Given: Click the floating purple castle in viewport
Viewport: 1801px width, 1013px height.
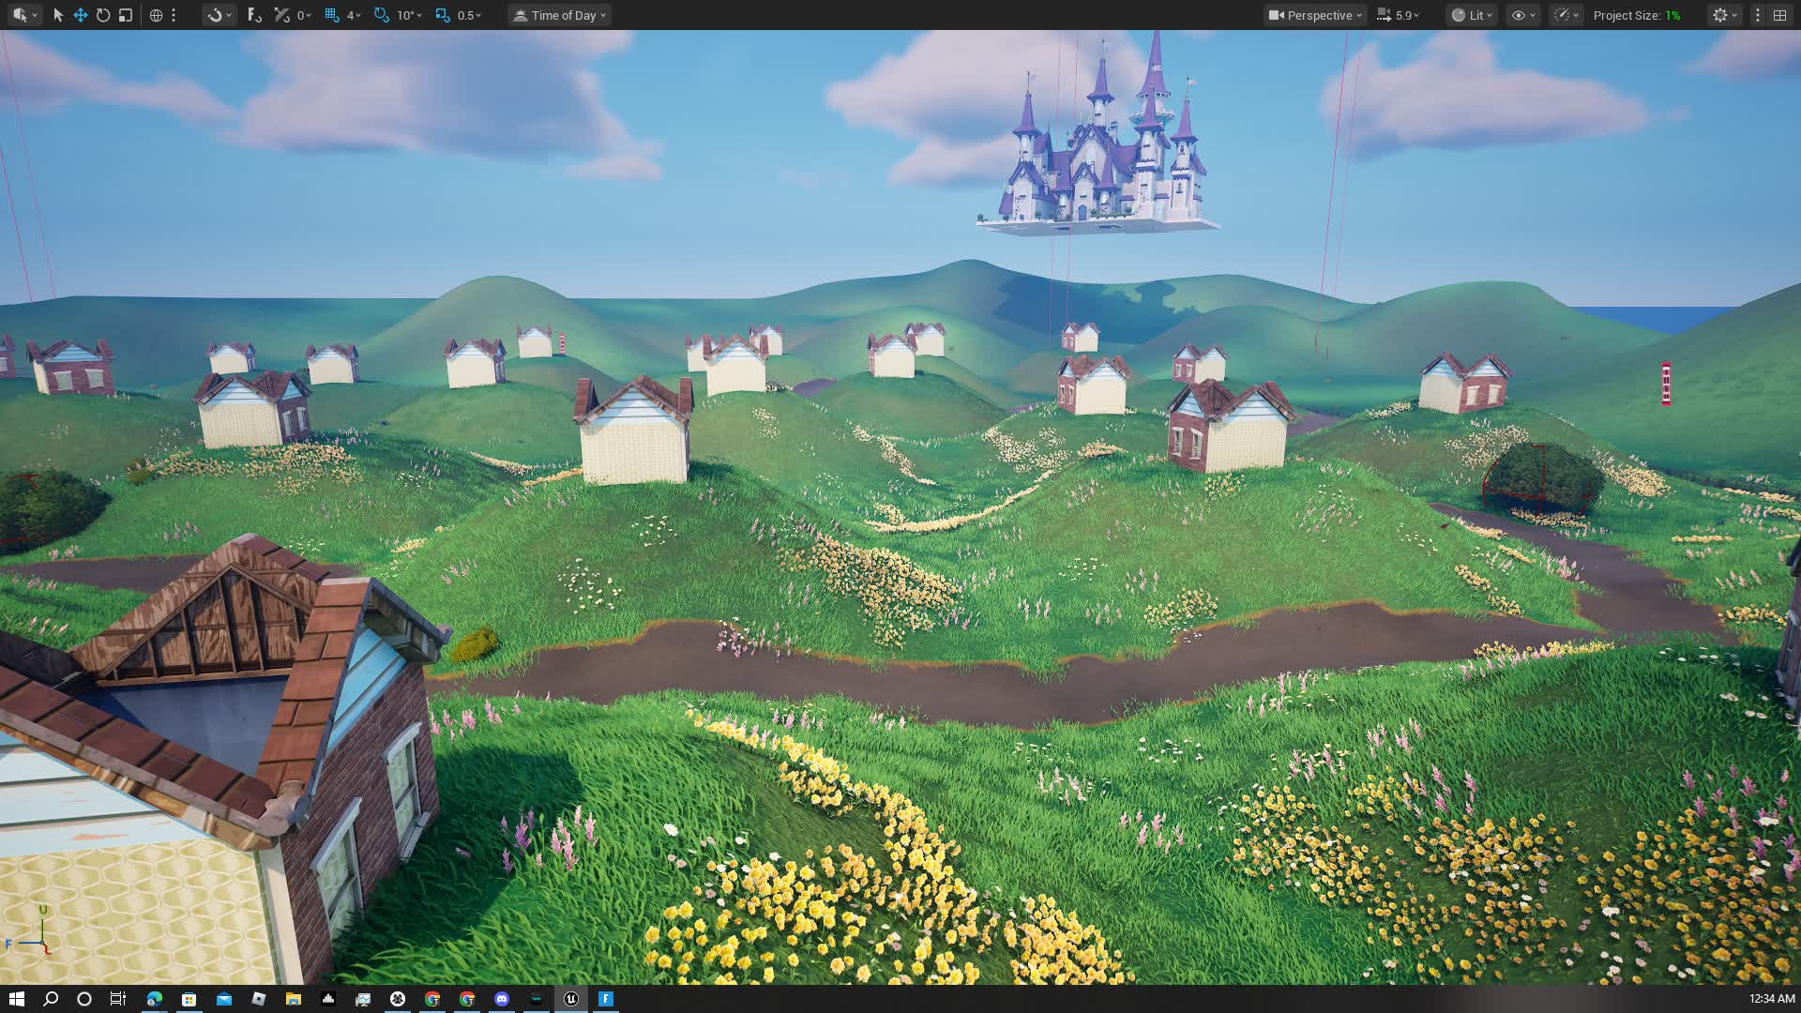Looking at the screenshot, I should [1097, 159].
